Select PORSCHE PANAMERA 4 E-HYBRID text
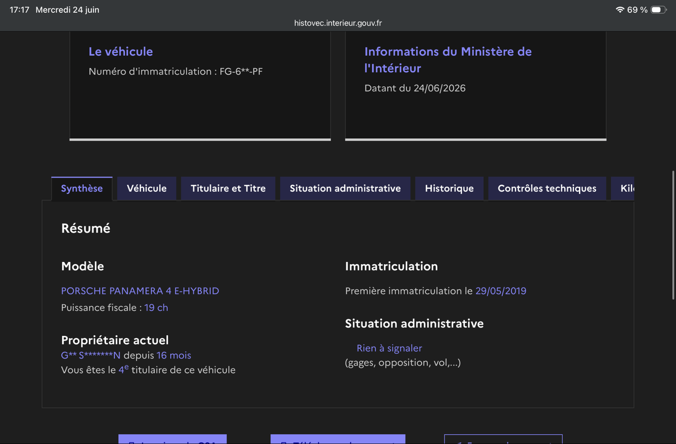 point(140,291)
